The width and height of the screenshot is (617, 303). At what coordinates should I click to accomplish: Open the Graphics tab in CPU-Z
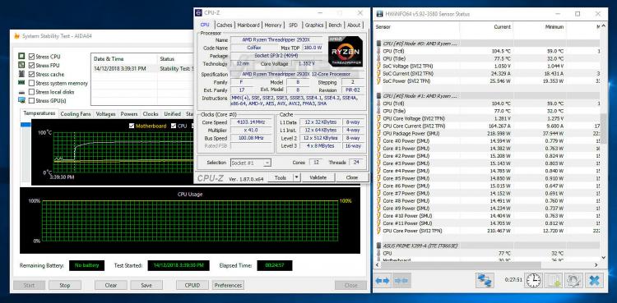click(x=314, y=25)
